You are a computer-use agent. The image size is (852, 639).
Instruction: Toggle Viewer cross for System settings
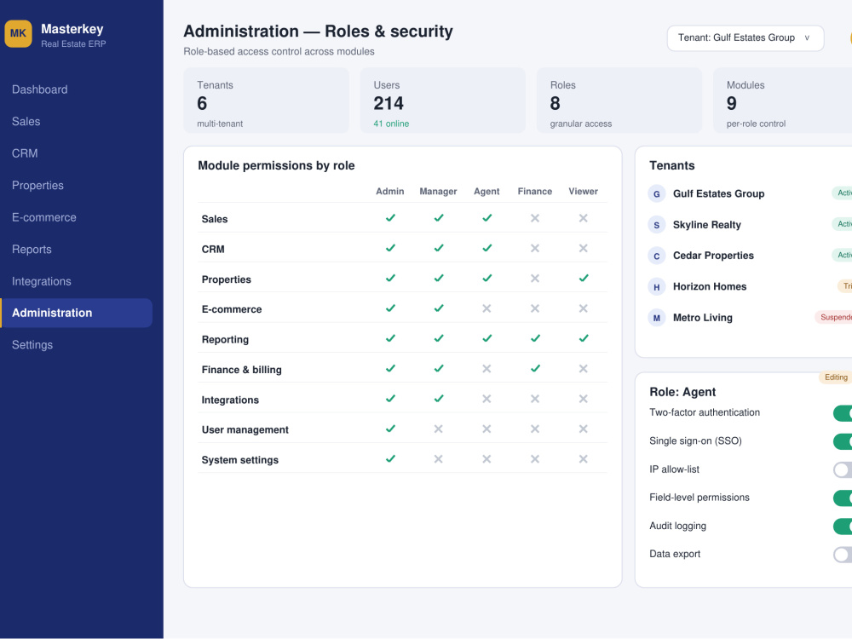click(583, 459)
